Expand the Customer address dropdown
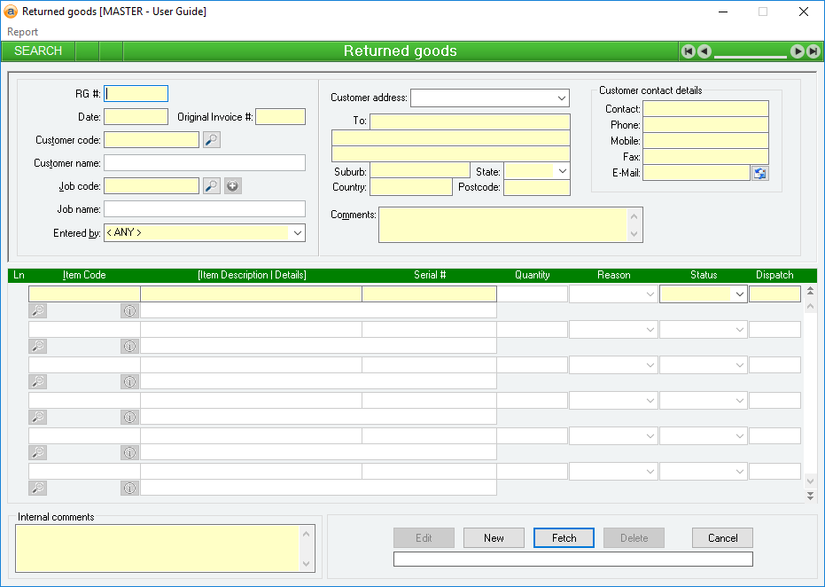Viewport: 825px width, 587px height. (x=562, y=98)
